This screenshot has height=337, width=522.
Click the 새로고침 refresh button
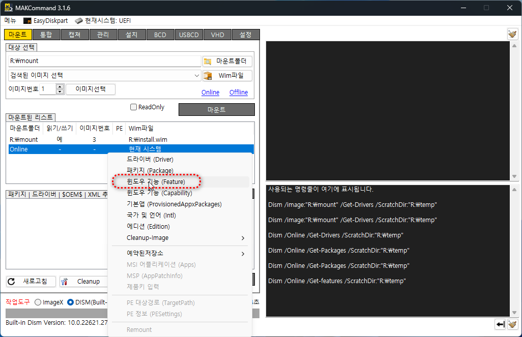(x=31, y=282)
